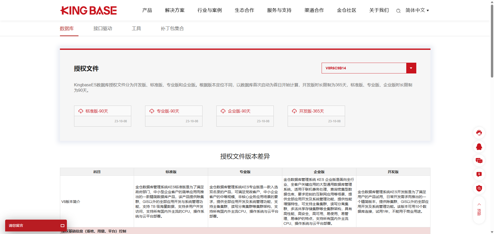
Task: Click the 授权文件 heading
Action: tap(86, 69)
